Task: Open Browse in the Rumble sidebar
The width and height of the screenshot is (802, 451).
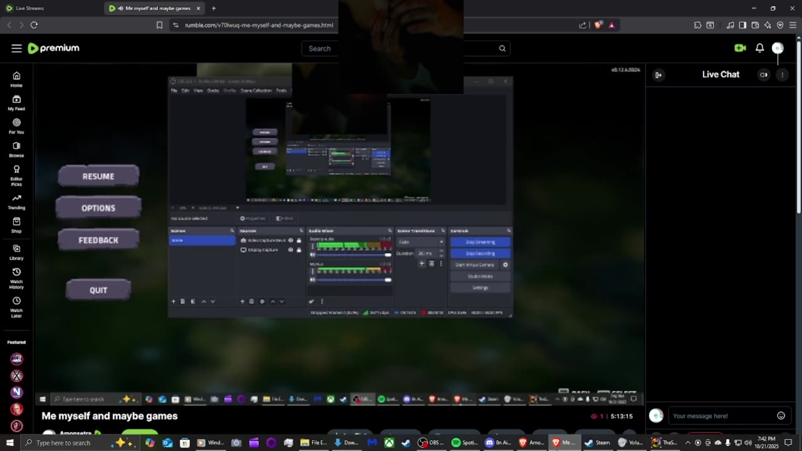Action: tap(16, 149)
